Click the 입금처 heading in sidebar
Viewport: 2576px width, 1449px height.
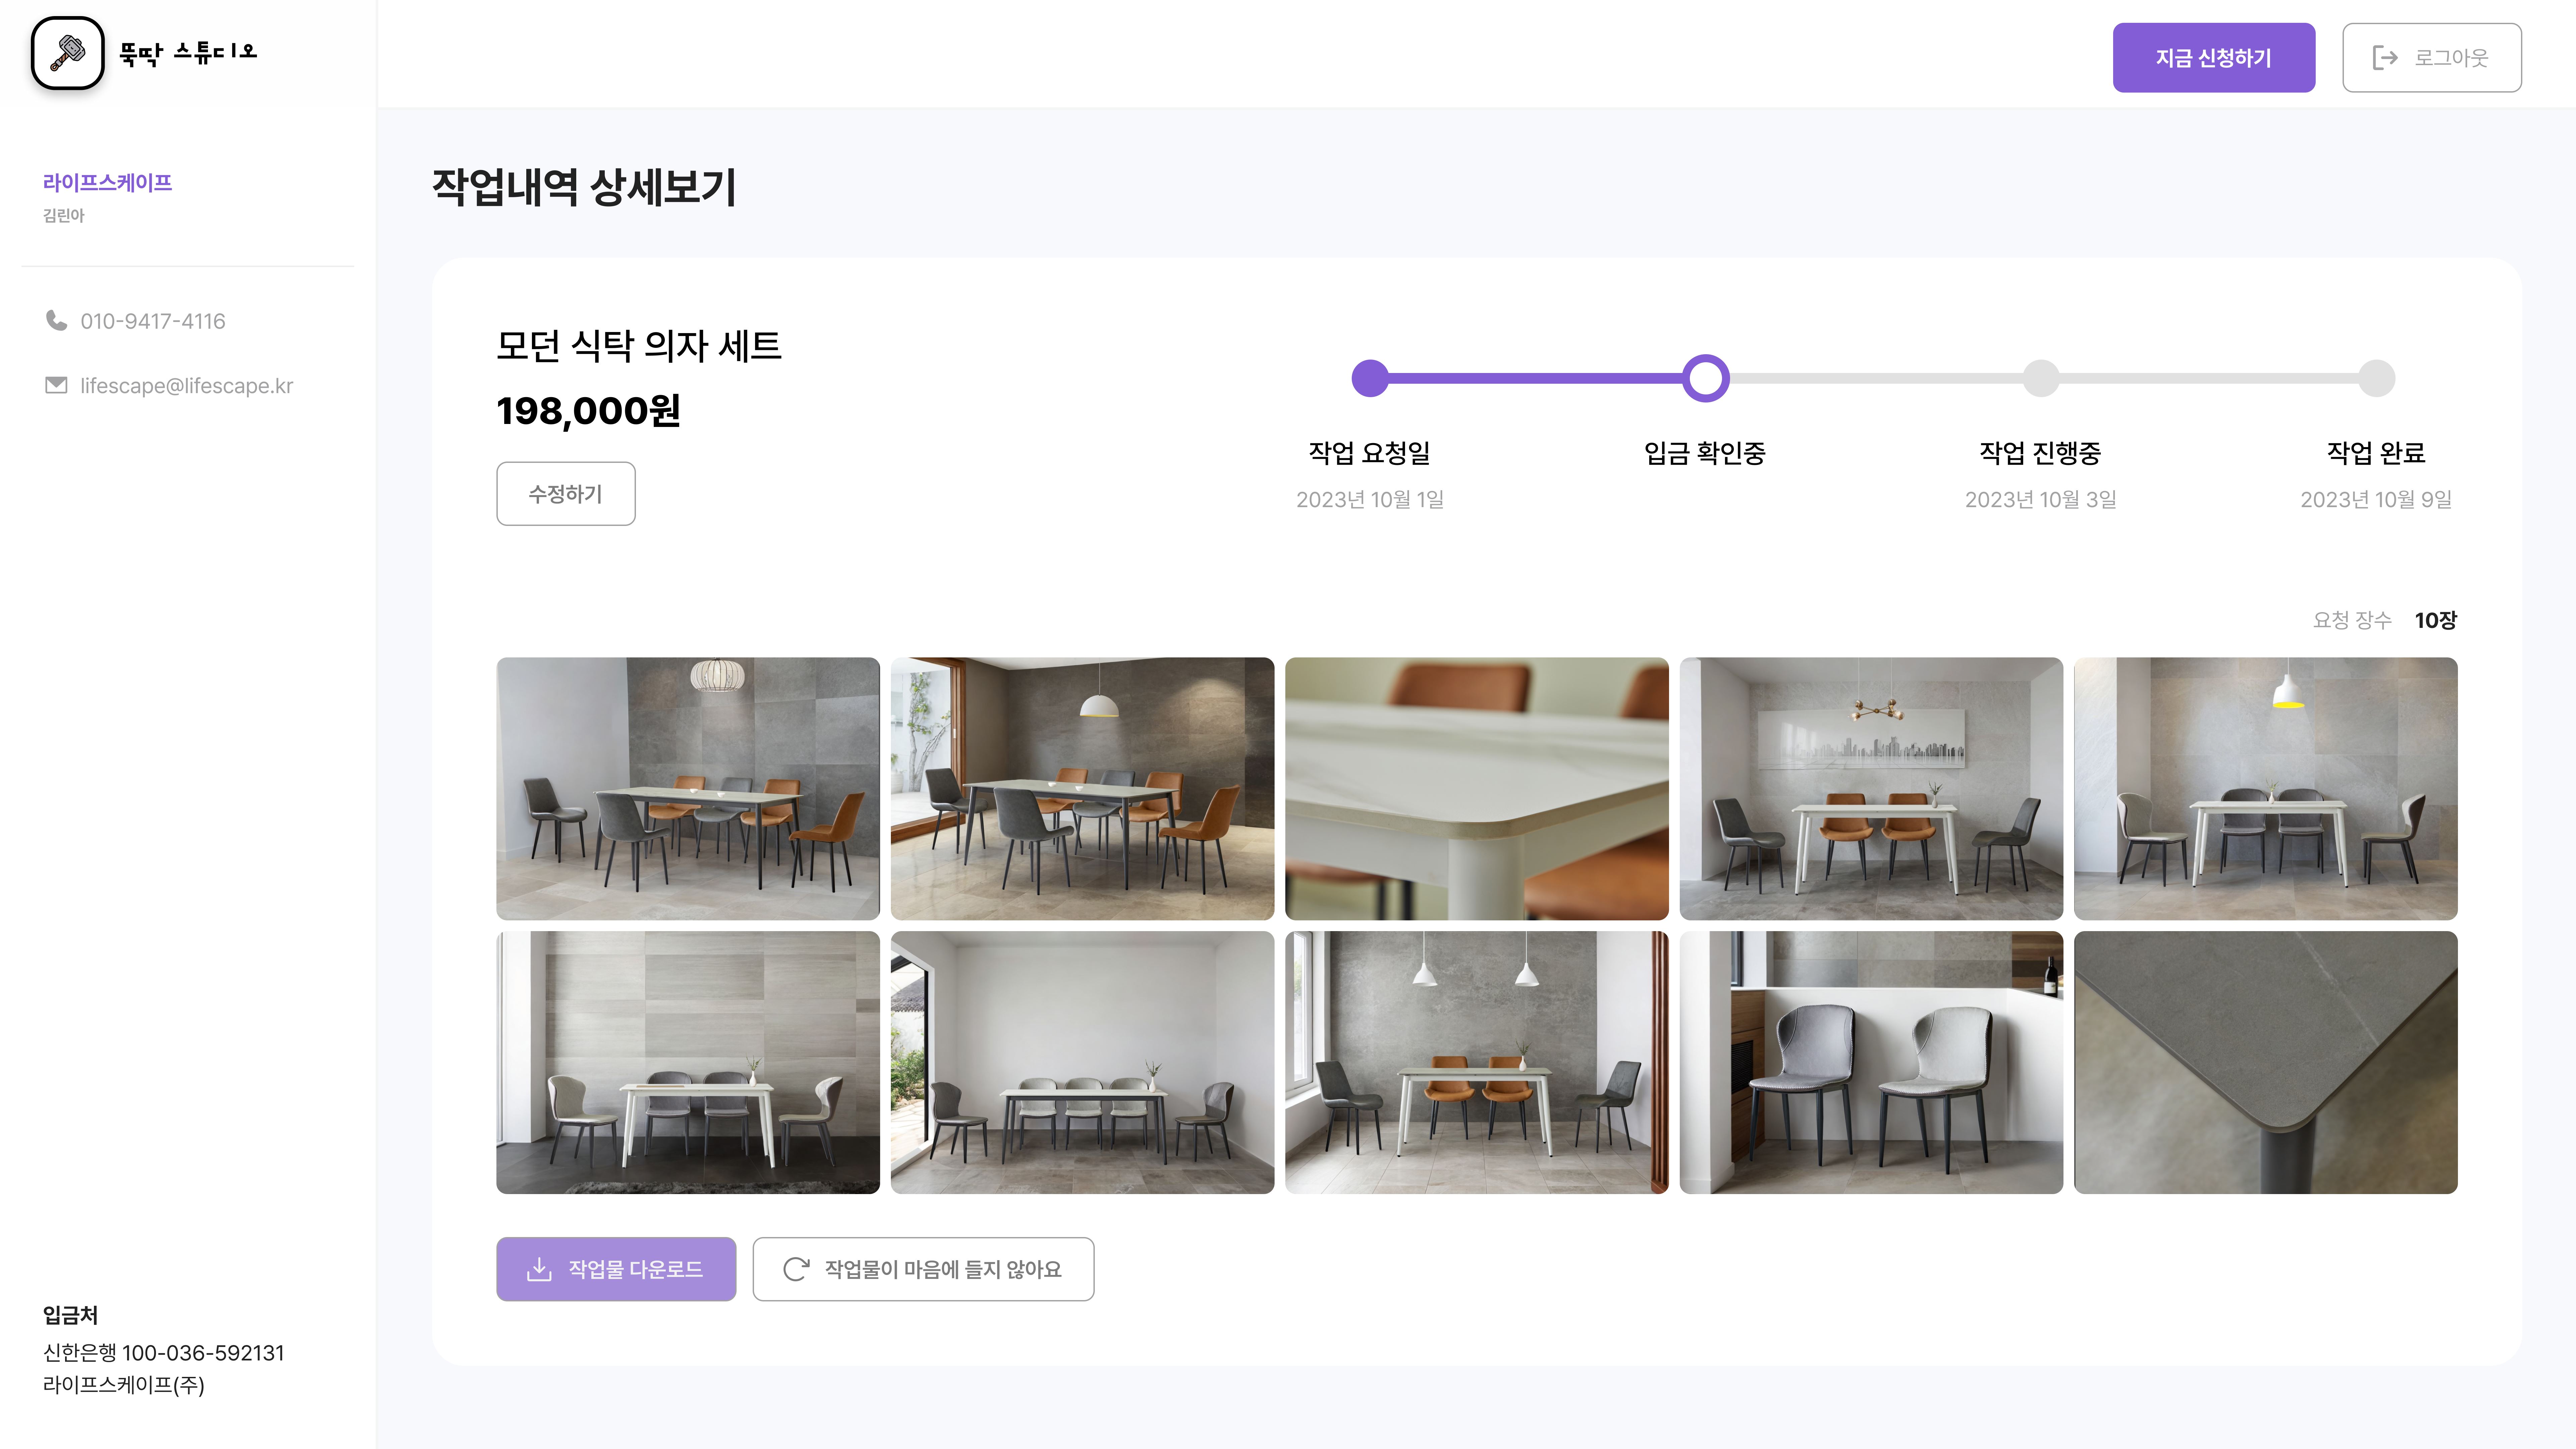pos(70,1315)
